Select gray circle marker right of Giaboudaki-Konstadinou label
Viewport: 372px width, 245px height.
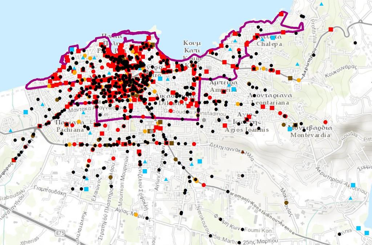coord(204,120)
